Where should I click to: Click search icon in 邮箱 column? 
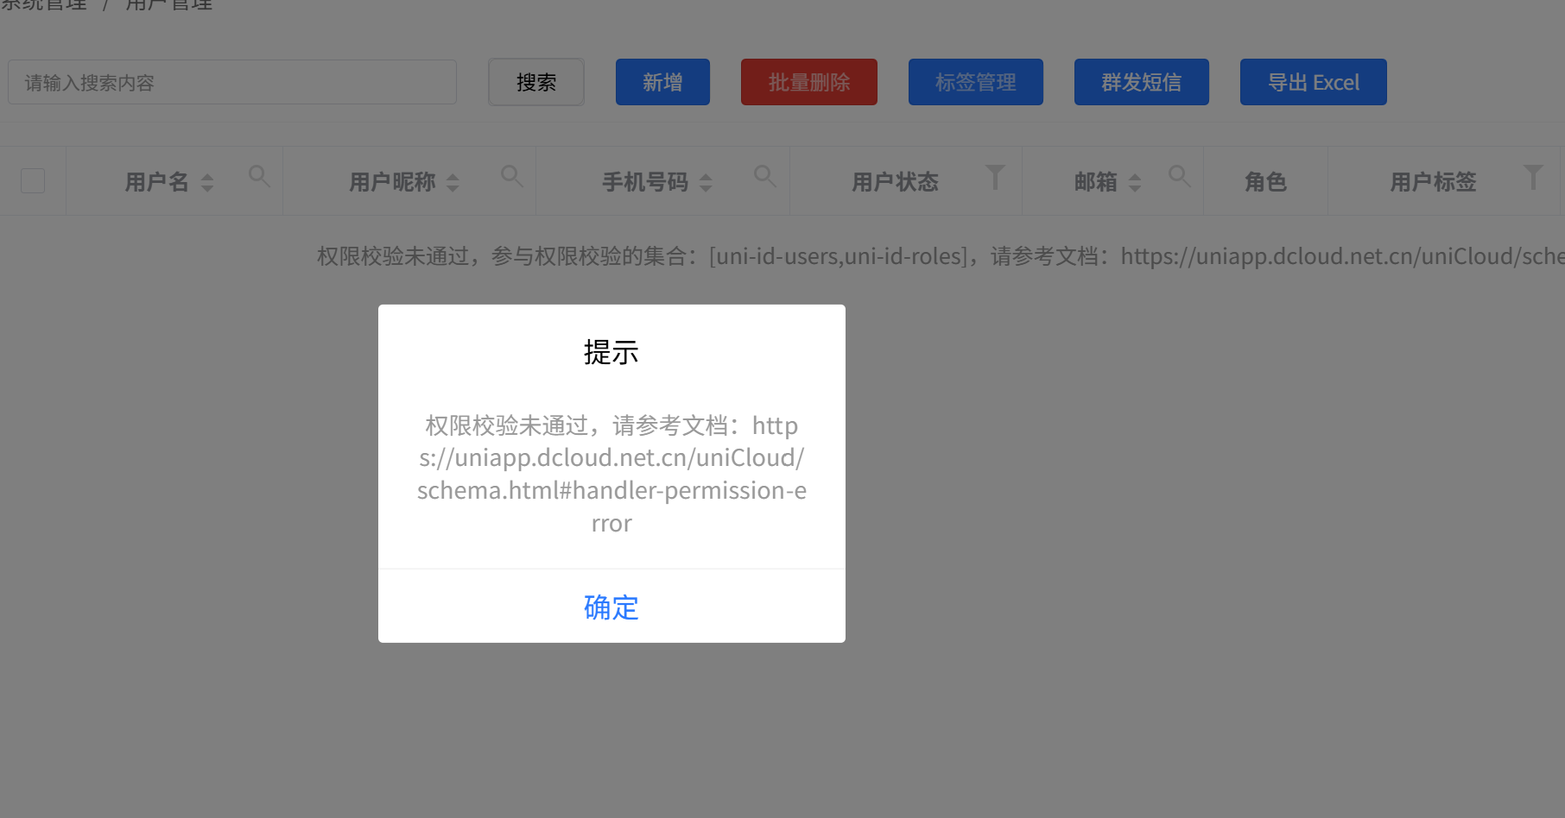1180,177
